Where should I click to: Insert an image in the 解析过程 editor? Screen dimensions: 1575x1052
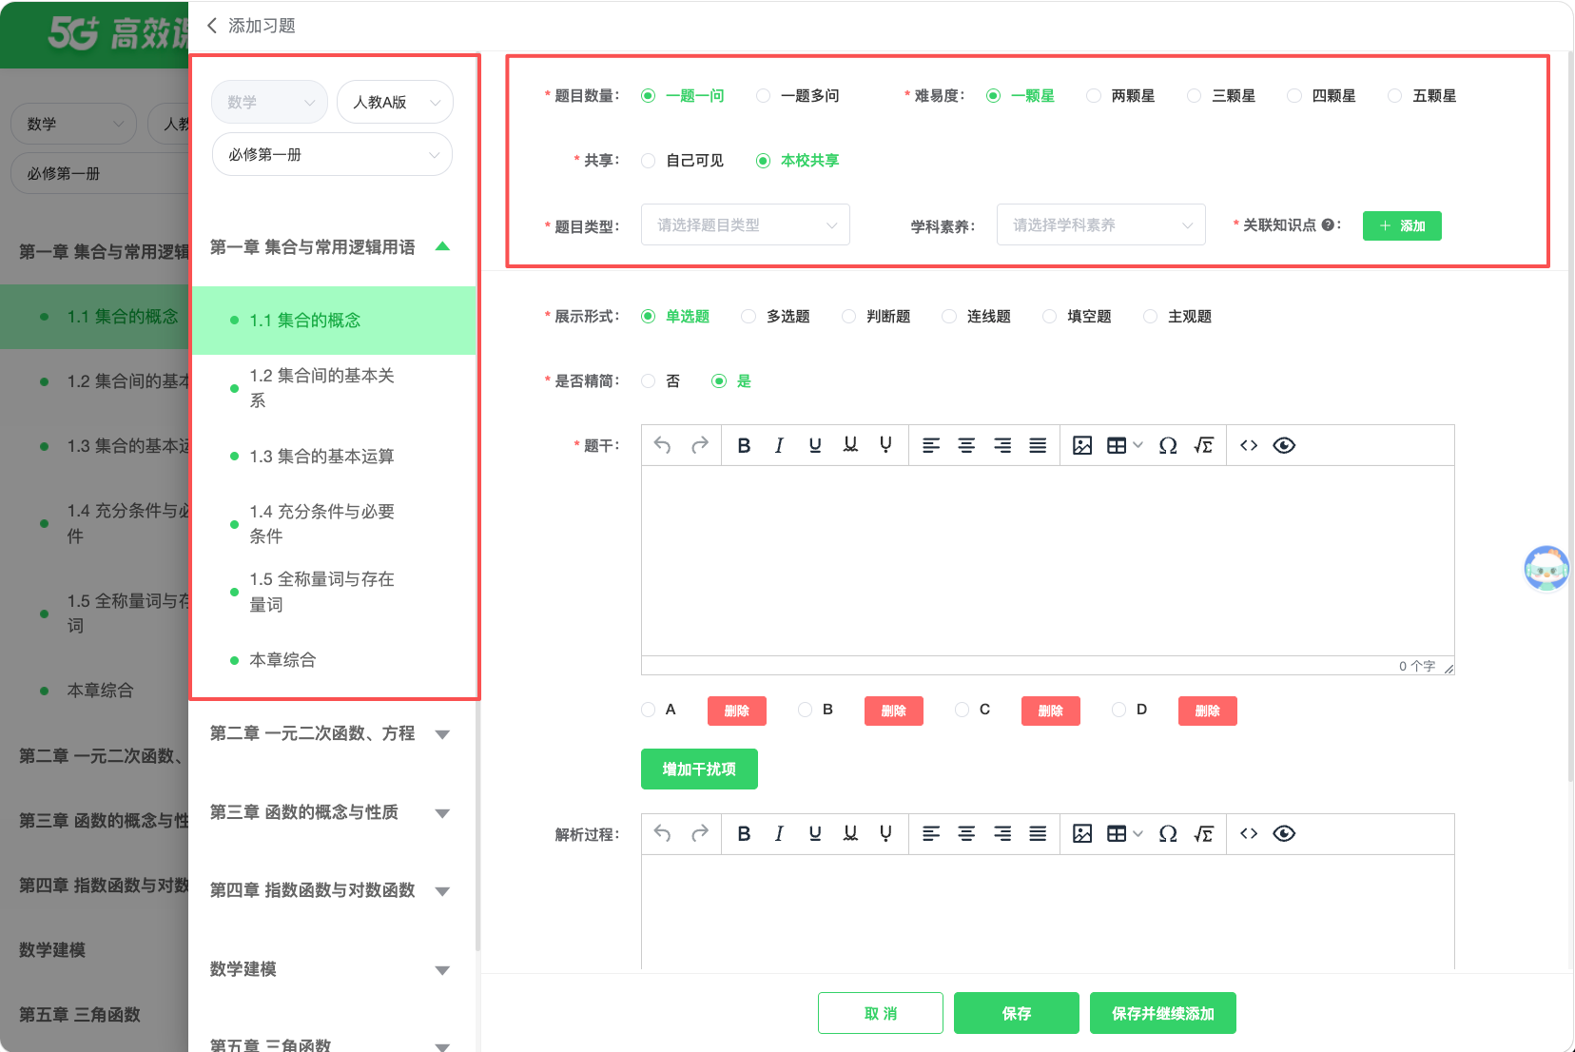click(1082, 833)
